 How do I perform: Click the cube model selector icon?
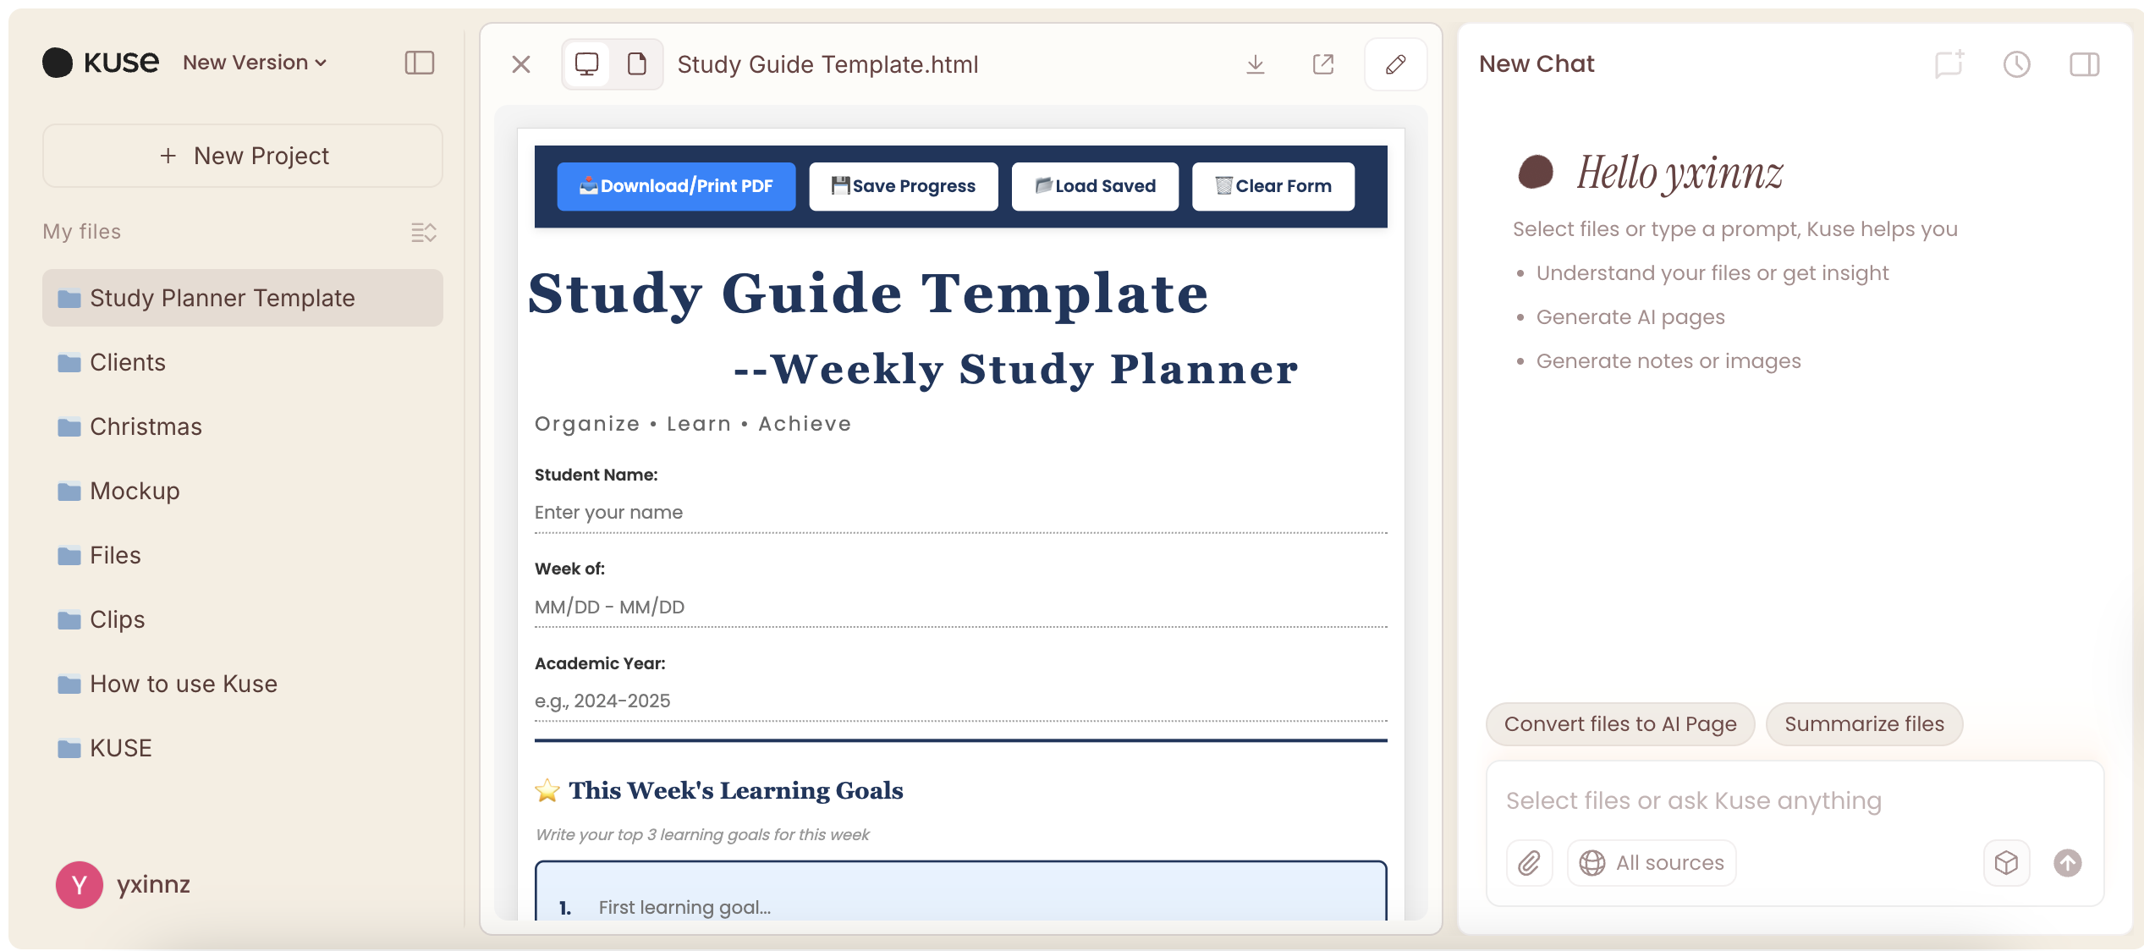[x=2007, y=863]
